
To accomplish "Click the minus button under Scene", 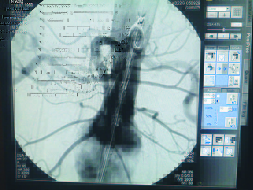I will pyautogui.click(x=212, y=15).
